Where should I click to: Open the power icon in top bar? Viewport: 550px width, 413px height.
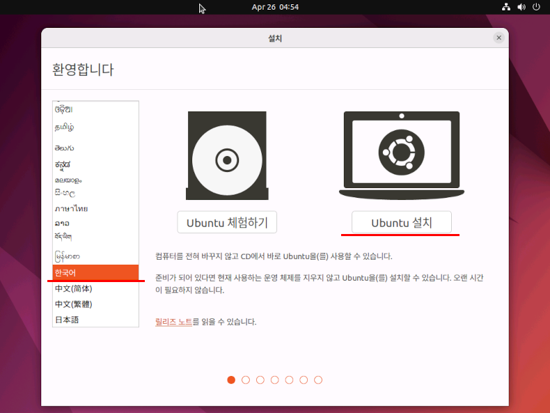[x=536, y=7]
